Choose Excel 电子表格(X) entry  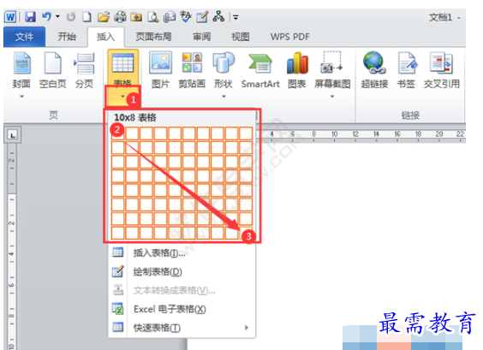click(182, 309)
